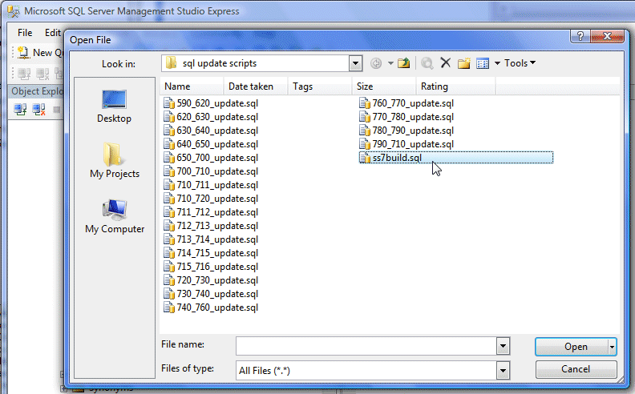The image size is (635, 394).
Task: Select the ss7build.sql file
Action: [x=396, y=158]
